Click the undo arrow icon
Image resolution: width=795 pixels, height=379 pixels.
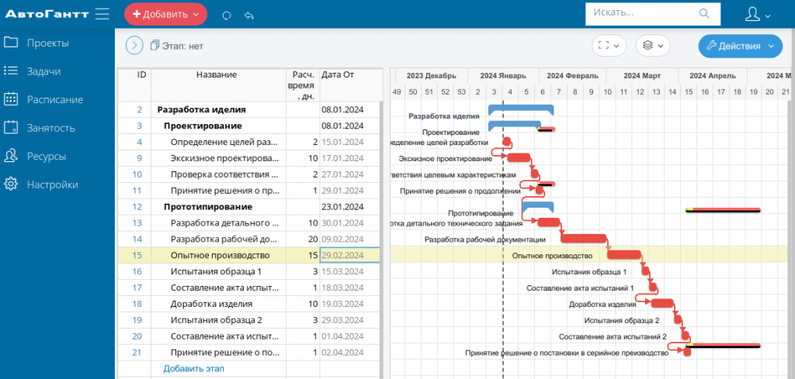[248, 15]
